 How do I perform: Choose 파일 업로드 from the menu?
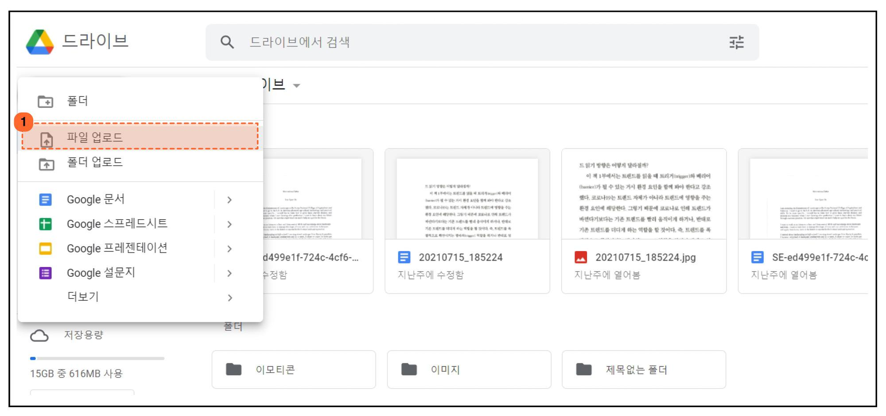click(140, 137)
